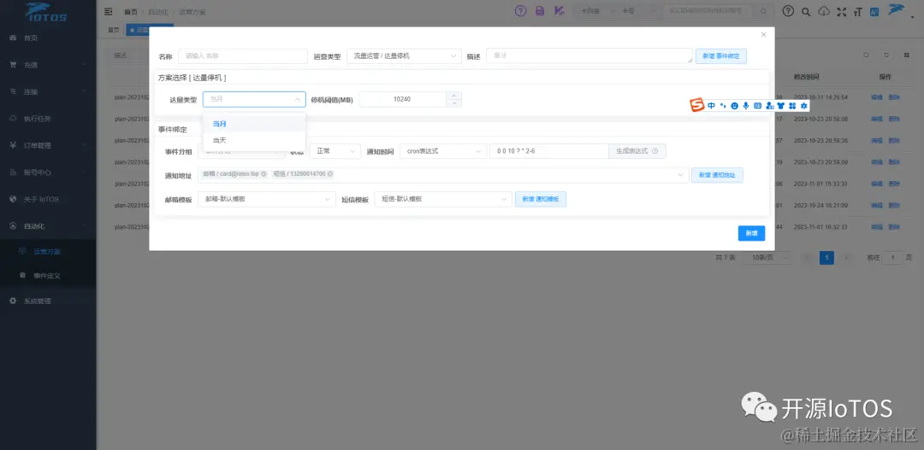Screen dimensions: 924x450
Task: Open 关于 IoTOS in the sidebar
Action: tap(48, 200)
